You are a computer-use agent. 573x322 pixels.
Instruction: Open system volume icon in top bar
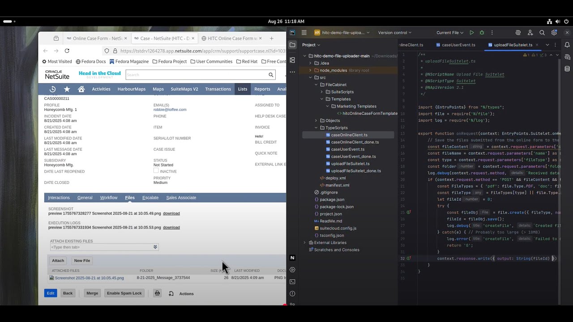pos(557,21)
